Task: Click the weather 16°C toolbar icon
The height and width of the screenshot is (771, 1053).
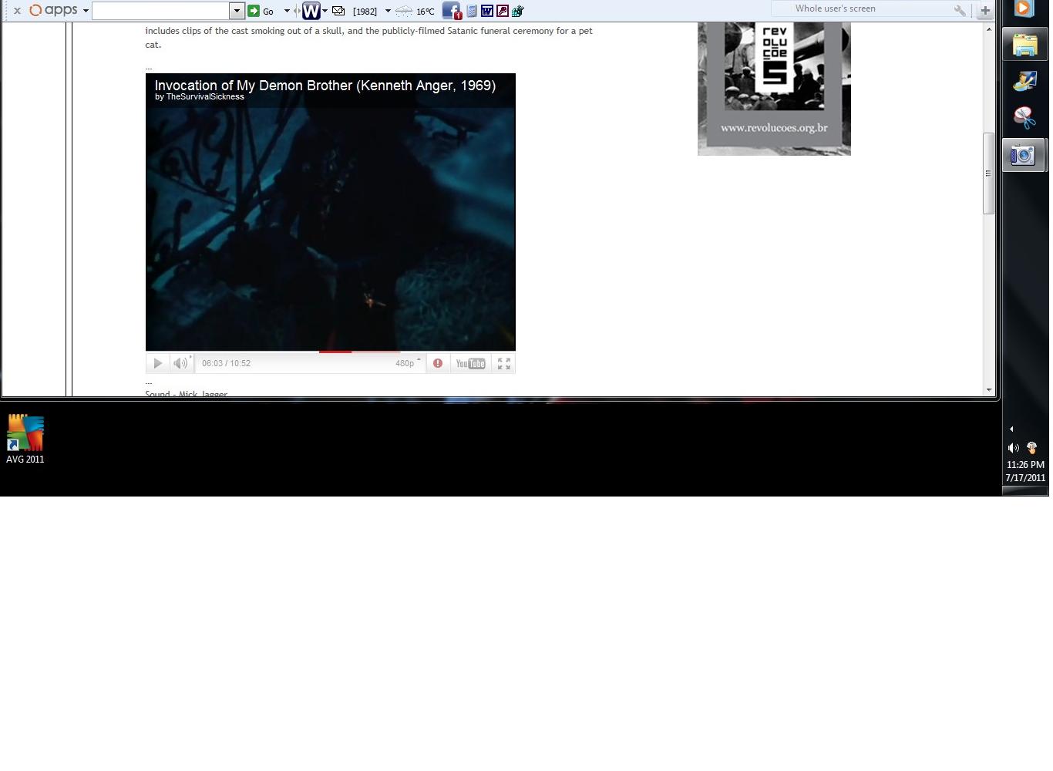Action: coord(415,11)
